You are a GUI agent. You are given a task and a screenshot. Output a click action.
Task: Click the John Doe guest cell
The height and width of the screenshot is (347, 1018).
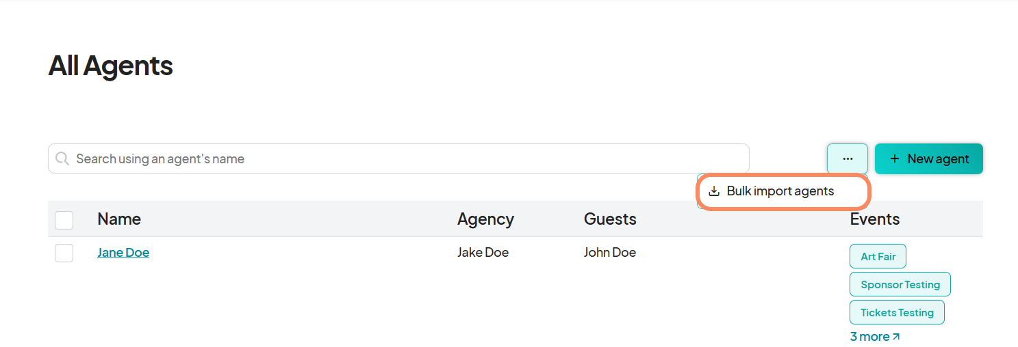point(610,252)
